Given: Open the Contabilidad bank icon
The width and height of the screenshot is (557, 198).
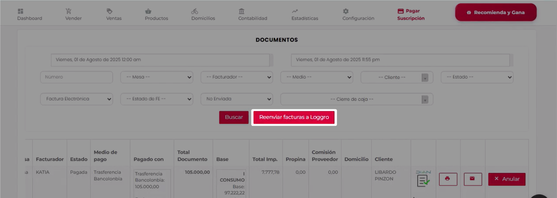Looking at the screenshot, I should [x=241, y=11].
